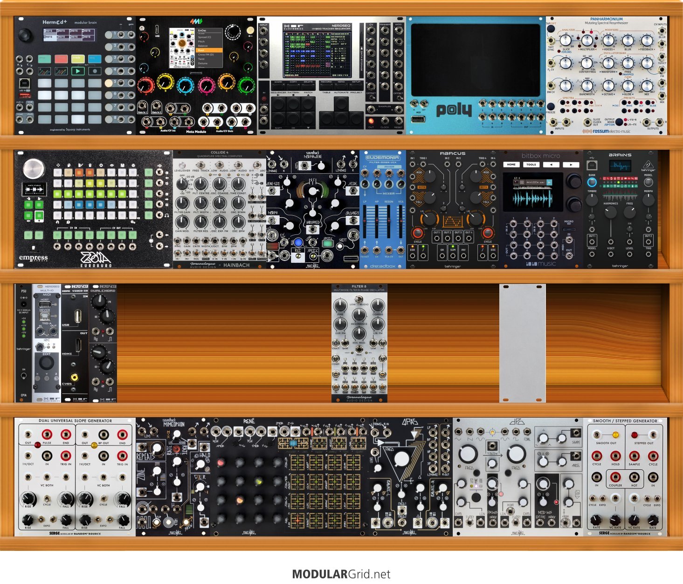Select Pitch in Meta Module list
683x584 pixels.
click(201, 41)
